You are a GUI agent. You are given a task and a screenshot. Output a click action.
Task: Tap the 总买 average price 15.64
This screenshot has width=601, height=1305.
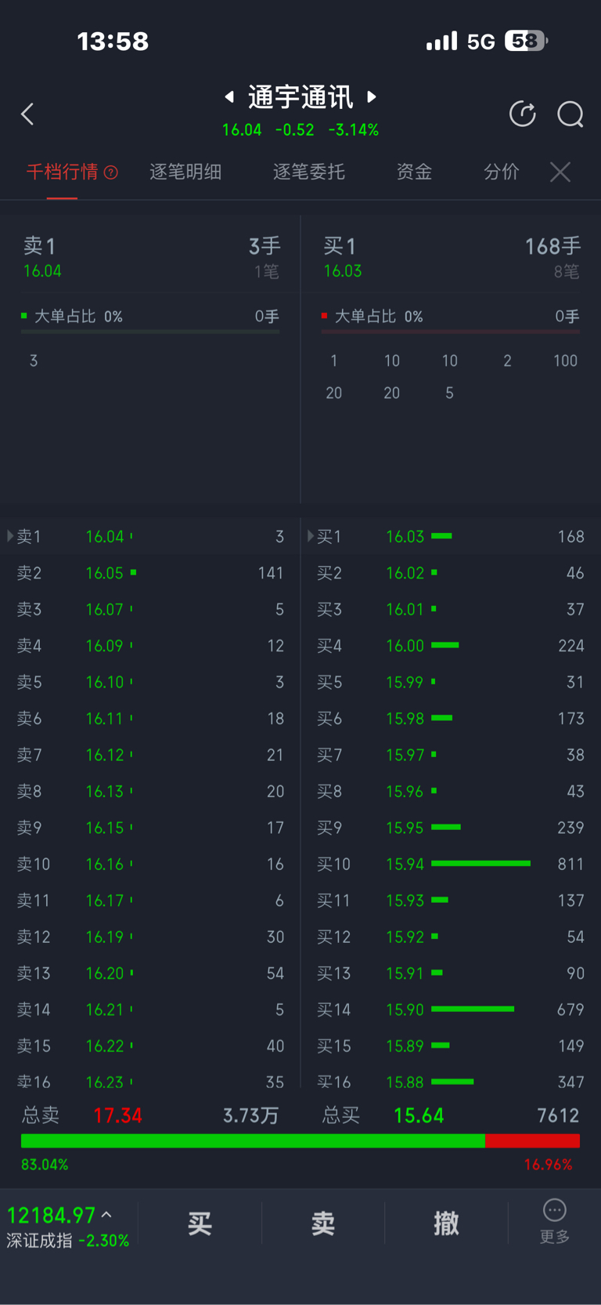419,1115
